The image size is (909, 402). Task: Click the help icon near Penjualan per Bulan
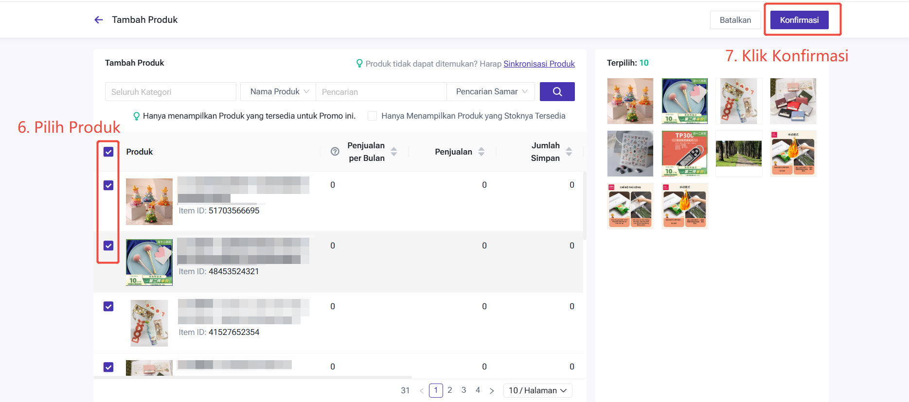335,152
